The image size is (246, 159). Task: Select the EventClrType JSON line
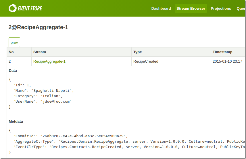pyautogui.click(x=129, y=147)
